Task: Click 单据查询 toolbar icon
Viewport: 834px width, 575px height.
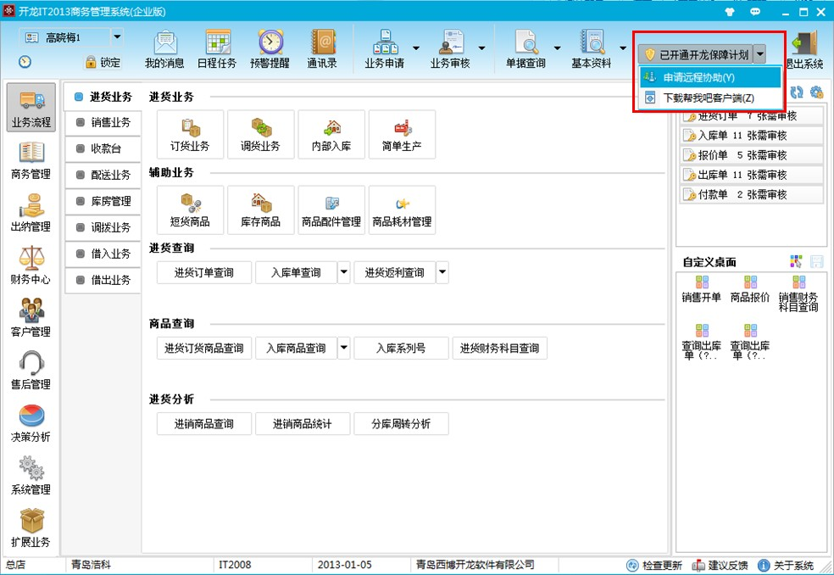Action: coord(525,49)
